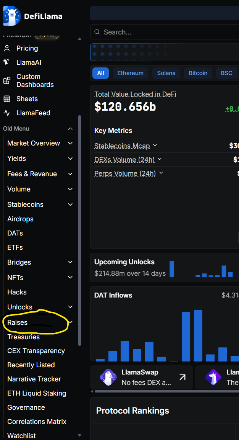Expand the Yields chevron
Screen dimensions: 239x440
(x=70, y=159)
